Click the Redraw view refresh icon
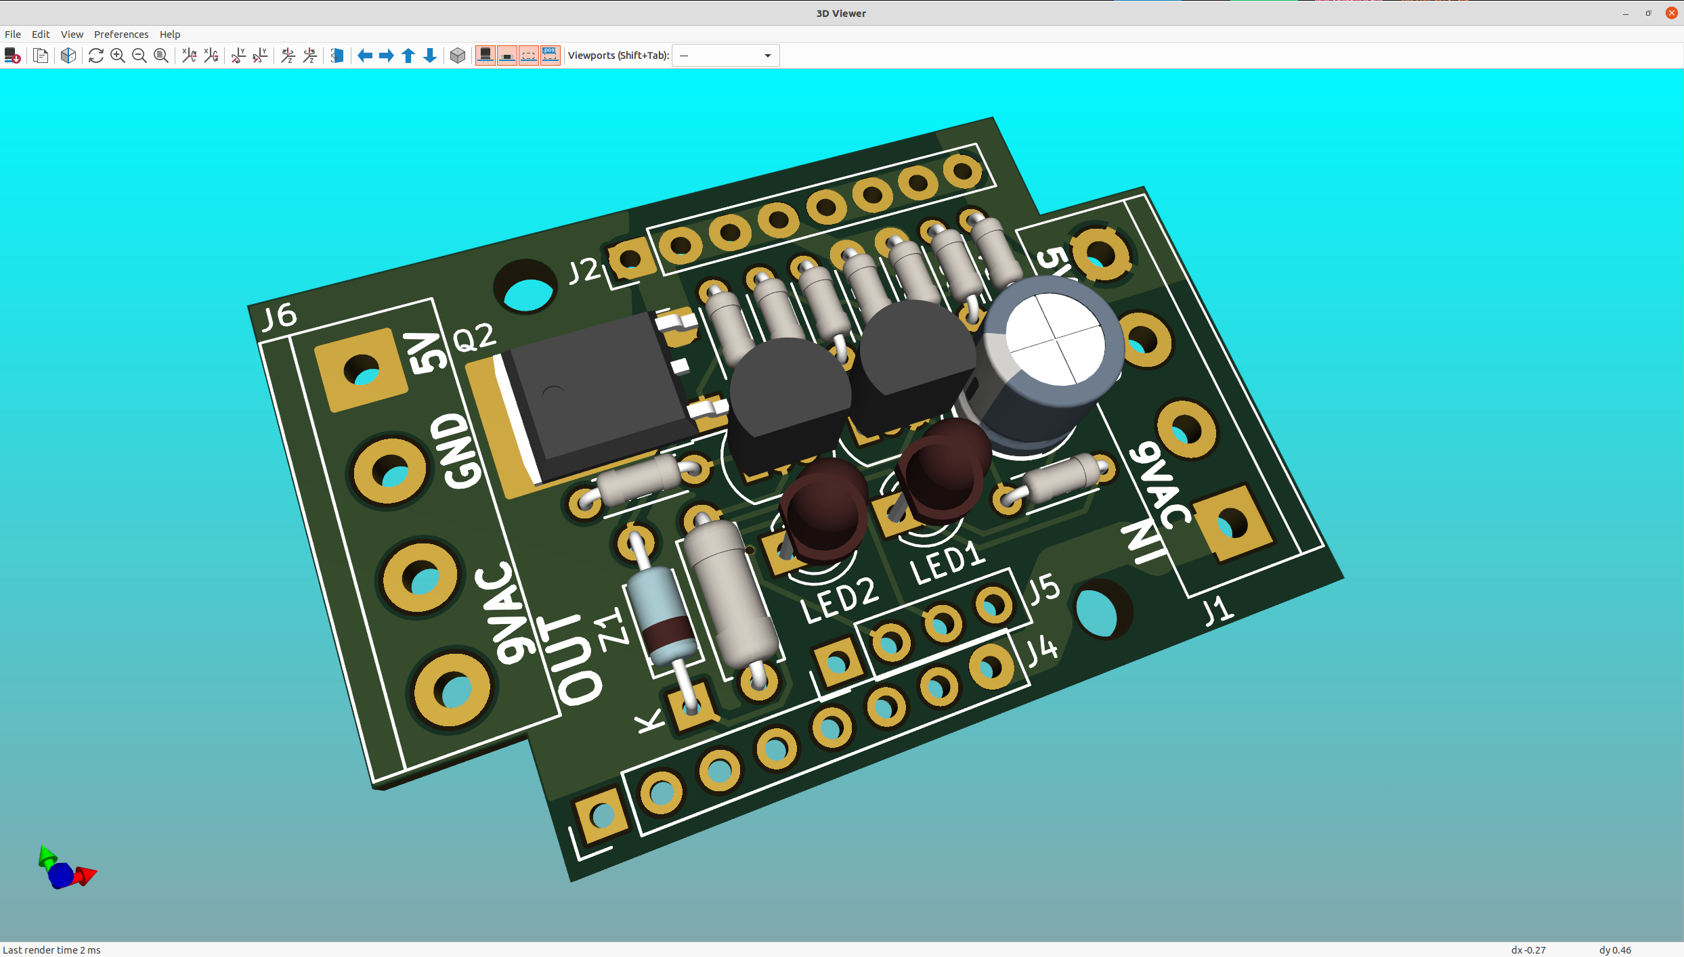Image resolution: width=1684 pixels, height=957 pixels. [96, 55]
